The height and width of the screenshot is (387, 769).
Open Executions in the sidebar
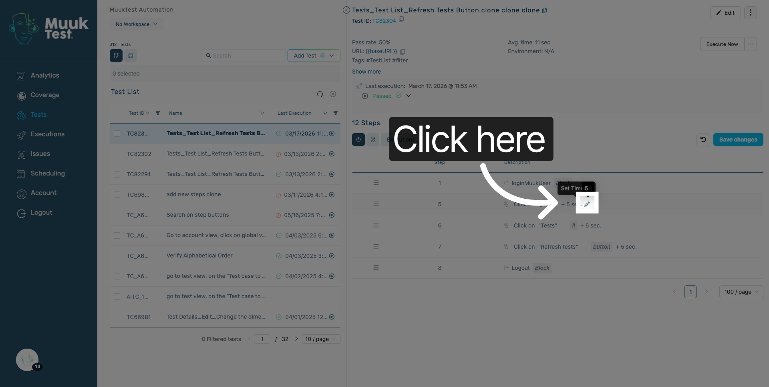(40, 134)
